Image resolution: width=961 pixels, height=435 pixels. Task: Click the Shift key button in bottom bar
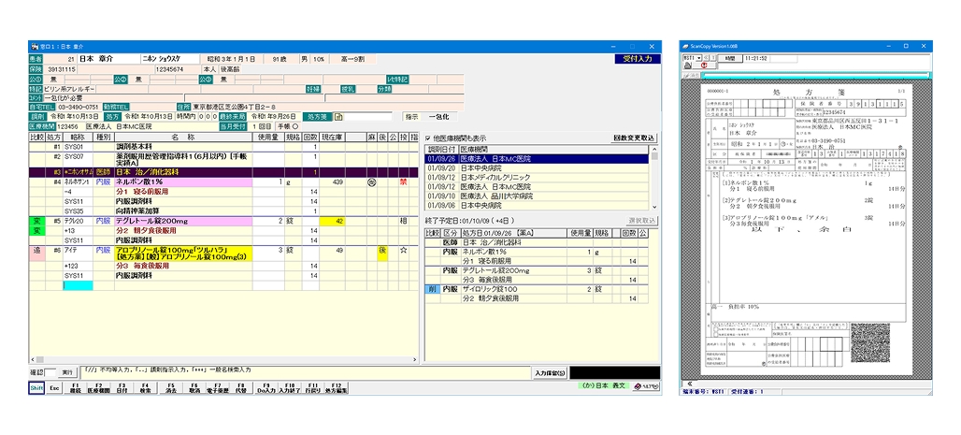36,387
